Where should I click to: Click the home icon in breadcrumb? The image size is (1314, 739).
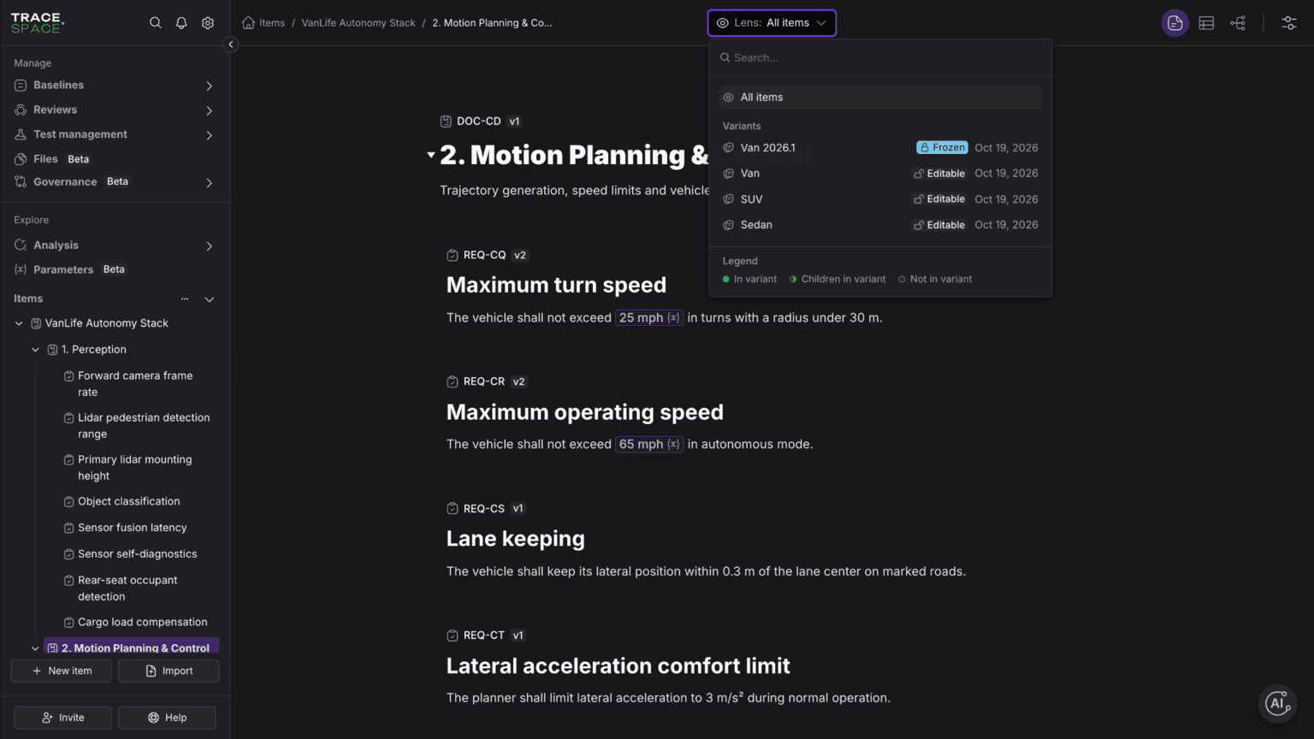[248, 23]
